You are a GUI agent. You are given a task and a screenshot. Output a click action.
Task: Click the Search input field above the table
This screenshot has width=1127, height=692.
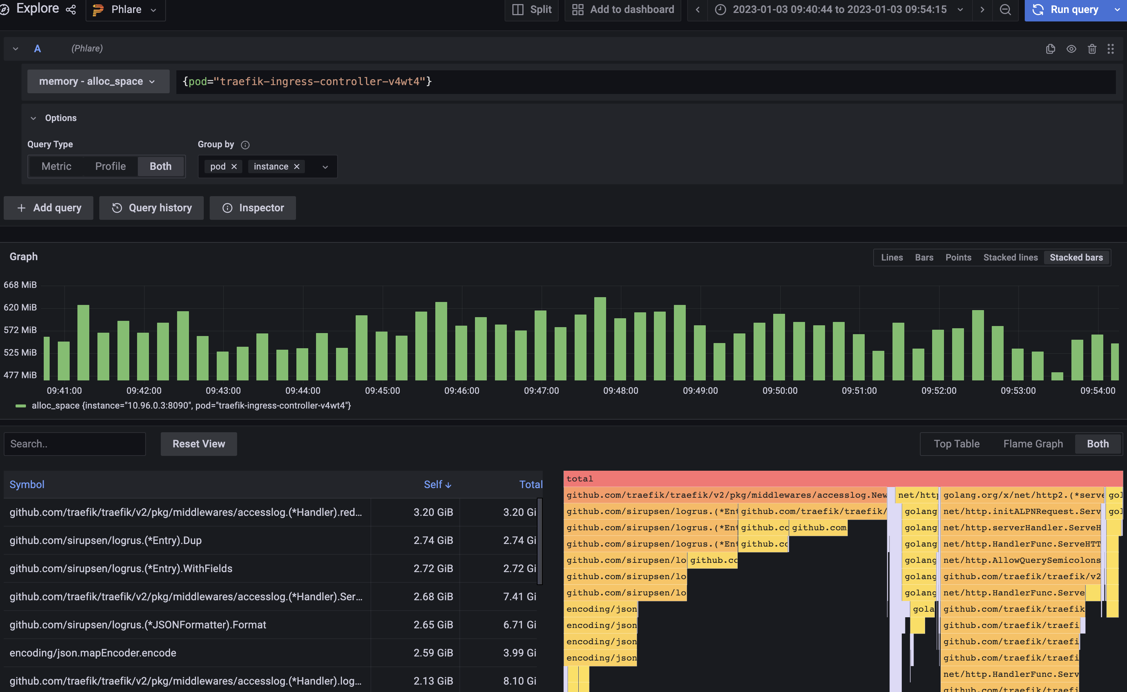[x=75, y=443]
